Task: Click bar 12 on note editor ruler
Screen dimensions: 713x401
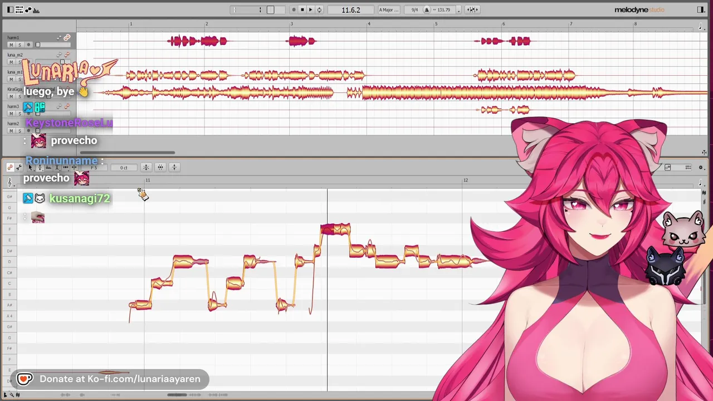Action: [466, 180]
